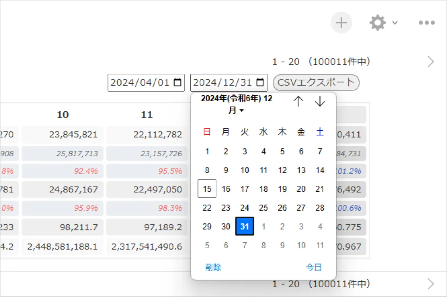Screen dimensions: 447x297
Task: Click the 削除 link in calendar
Action: tap(213, 267)
